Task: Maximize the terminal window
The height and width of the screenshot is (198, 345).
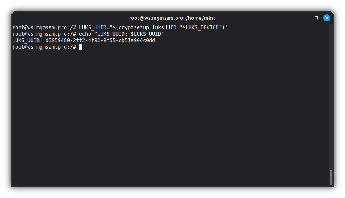Action: pyautogui.click(x=316, y=18)
